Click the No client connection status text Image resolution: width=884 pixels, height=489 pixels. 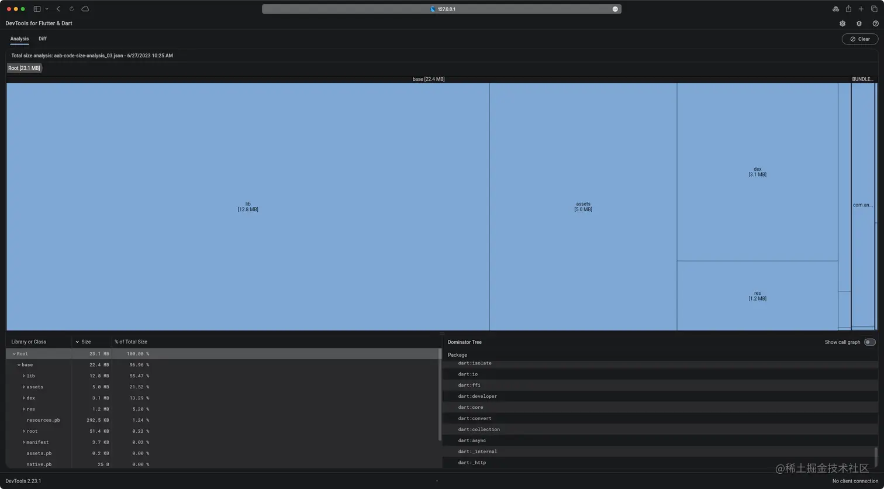point(855,481)
